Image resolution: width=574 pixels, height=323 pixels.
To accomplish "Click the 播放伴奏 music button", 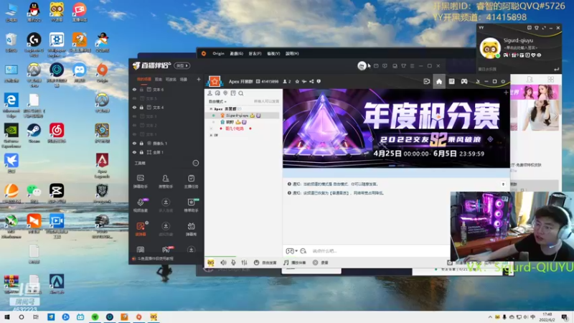I will [x=295, y=263].
